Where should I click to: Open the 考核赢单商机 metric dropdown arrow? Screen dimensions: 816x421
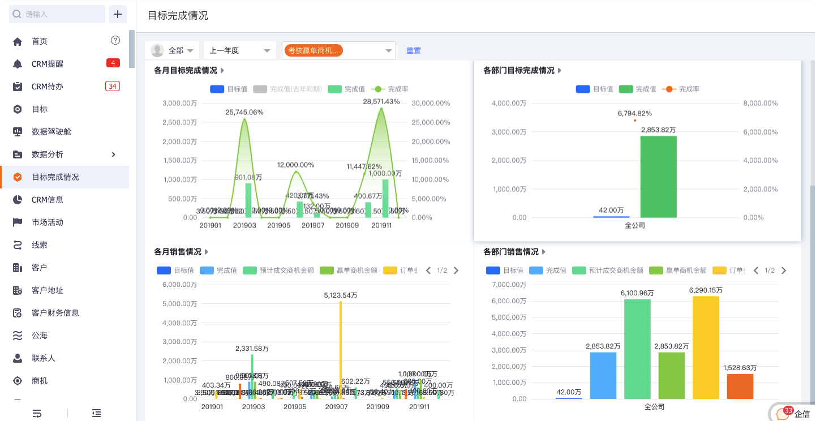pos(389,50)
